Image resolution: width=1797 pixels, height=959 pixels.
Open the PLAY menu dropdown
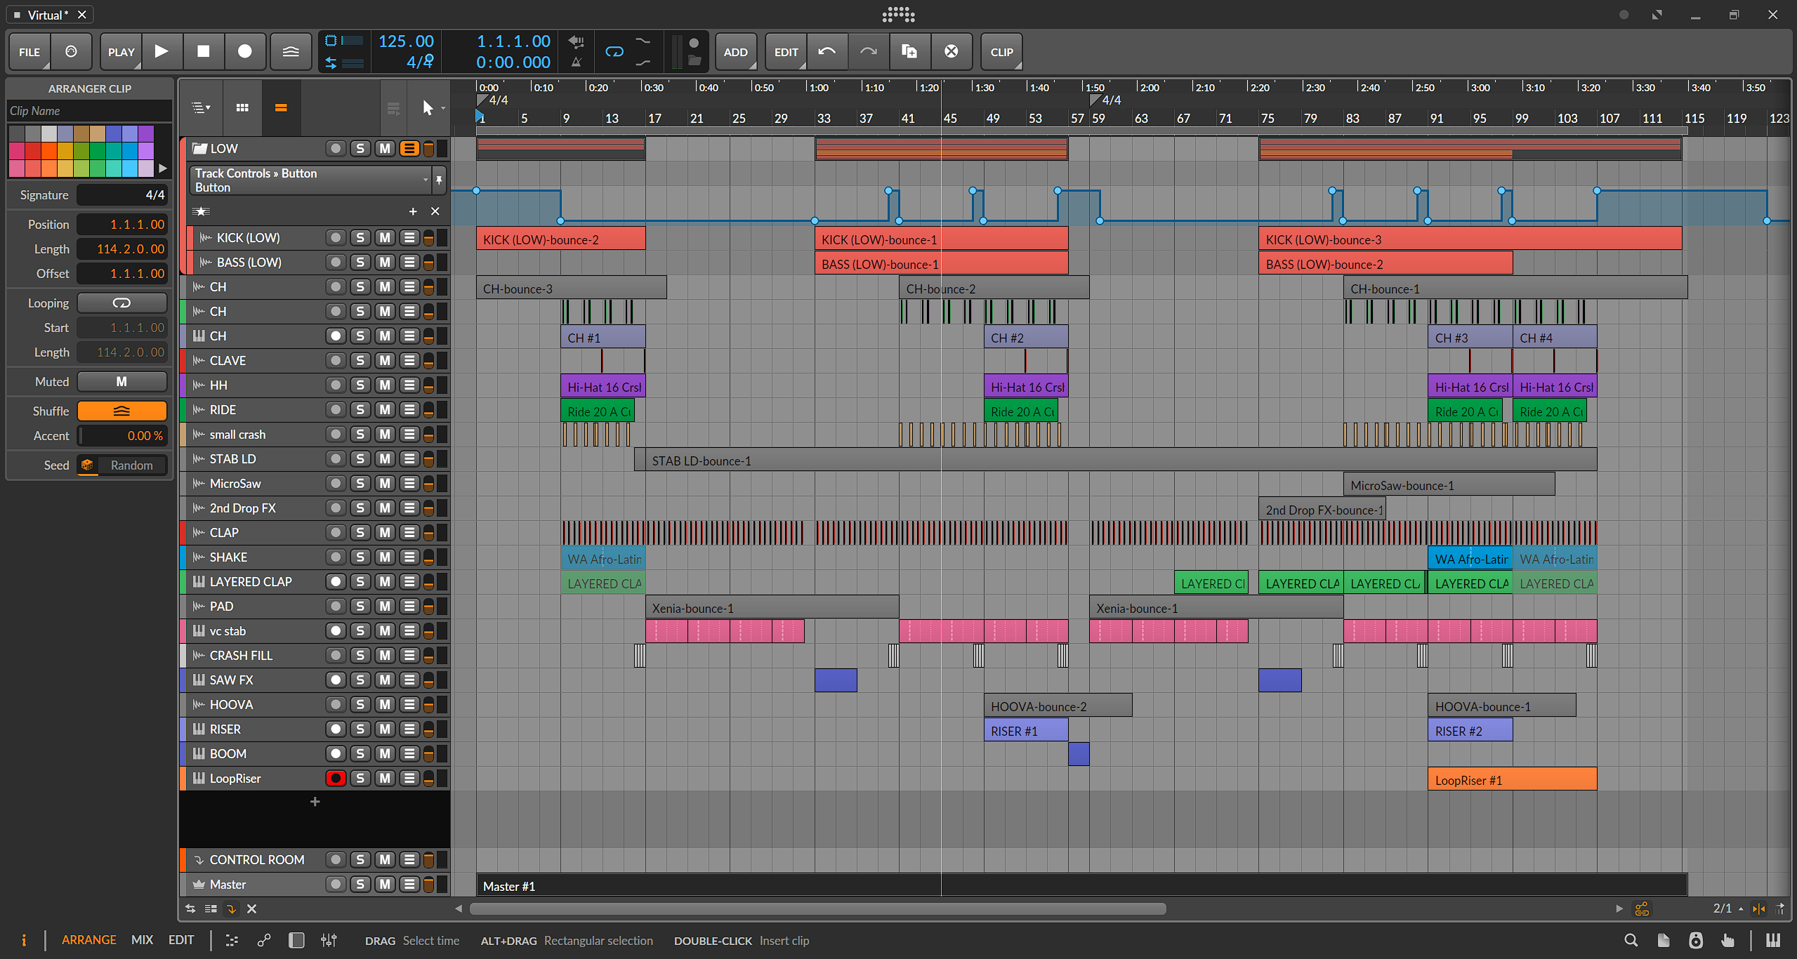[x=121, y=51]
